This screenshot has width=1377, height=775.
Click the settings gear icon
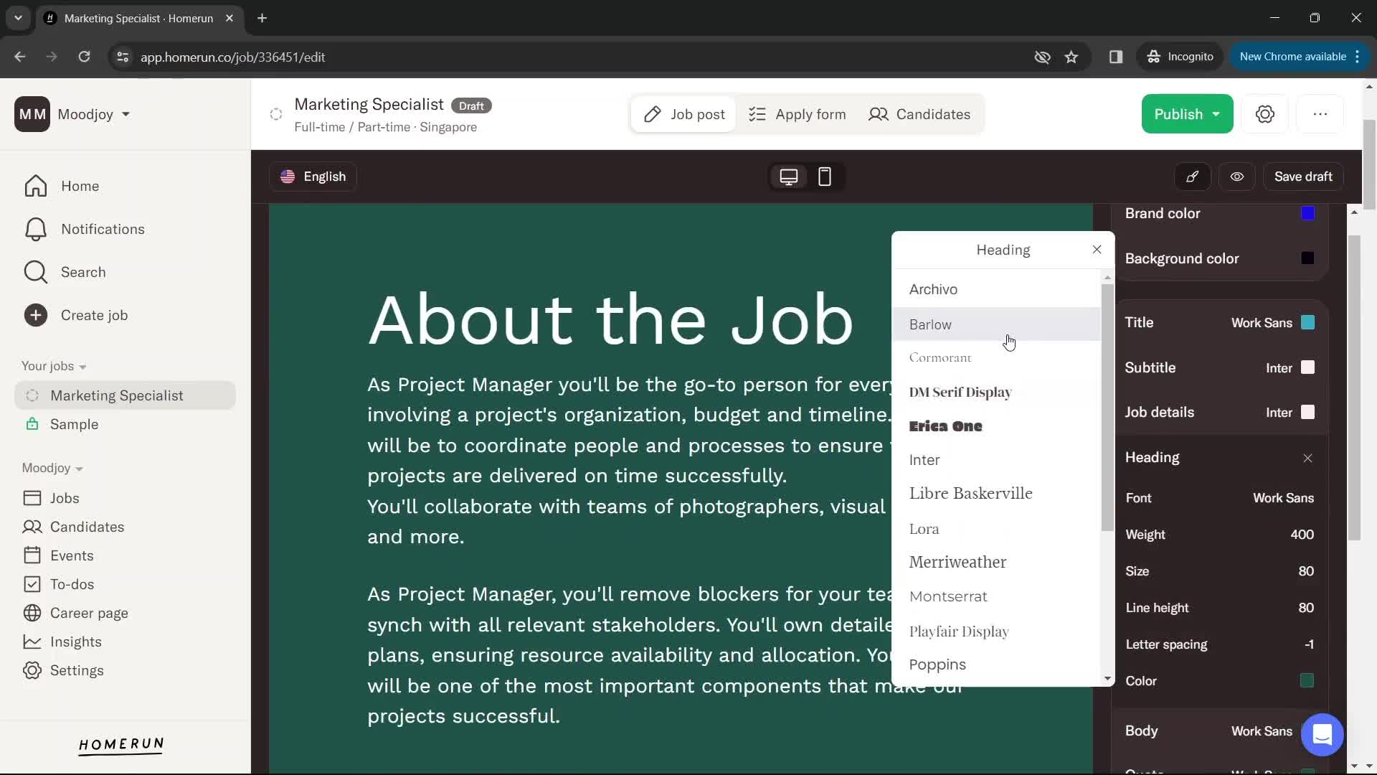1265,113
